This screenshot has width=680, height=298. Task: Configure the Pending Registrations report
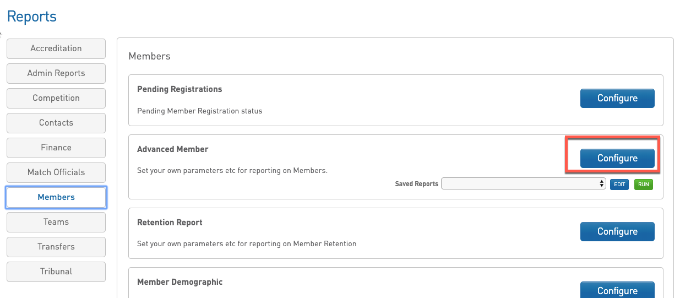tap(617, 98)
